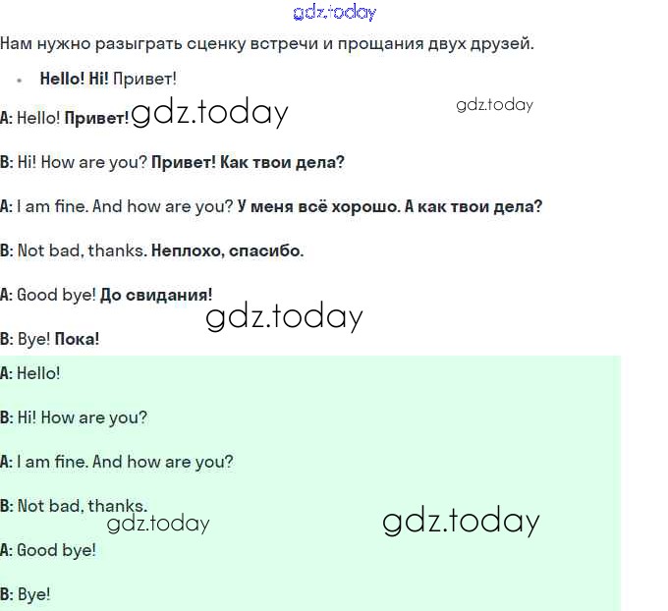Click "B: Hi! How are you?" in green box
Screen dimensions: 668x611
coord(74,417)
